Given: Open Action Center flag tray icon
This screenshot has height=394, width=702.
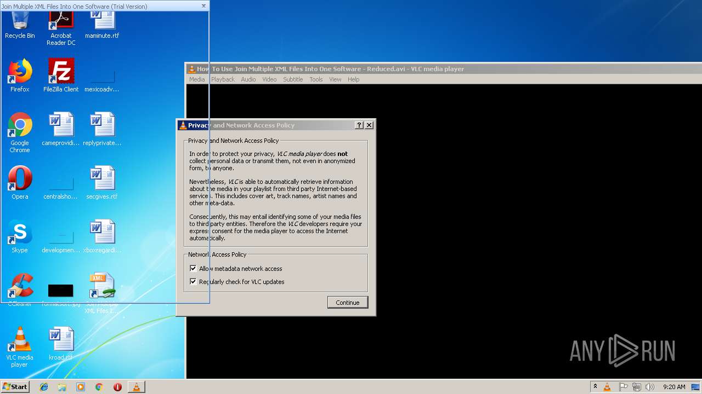Looking at the screenshot, I should click(624, 387).
